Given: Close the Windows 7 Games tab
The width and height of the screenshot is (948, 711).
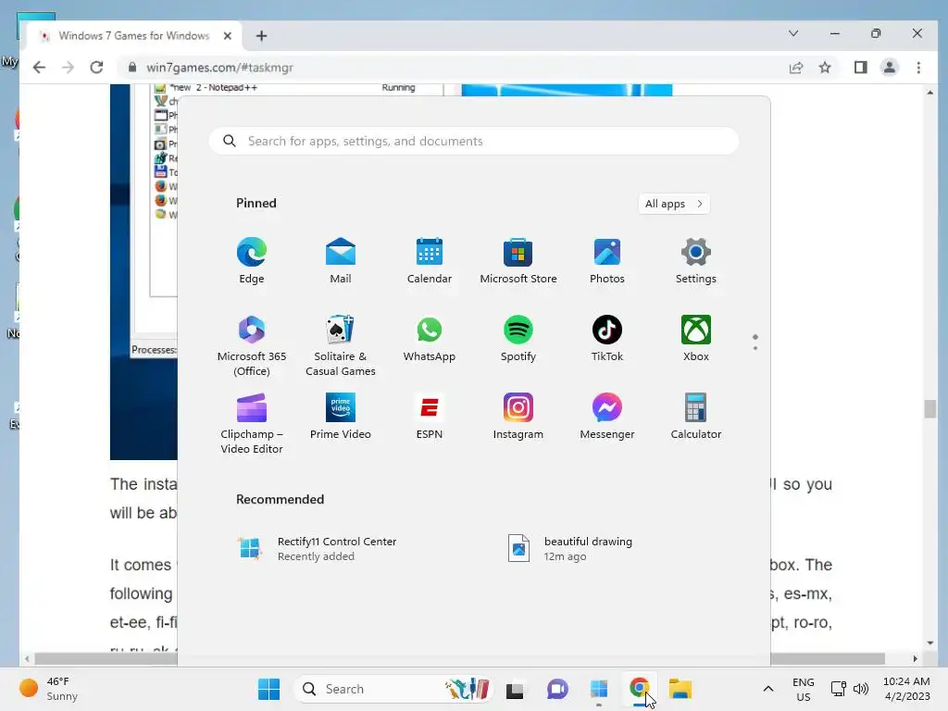Looking at the screenshot, I should 228,36.
